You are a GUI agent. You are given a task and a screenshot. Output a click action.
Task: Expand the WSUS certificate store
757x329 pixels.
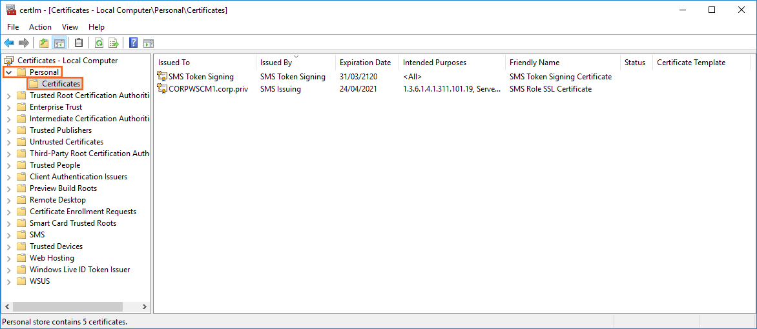pyautogui.click(x=8, y=281)
